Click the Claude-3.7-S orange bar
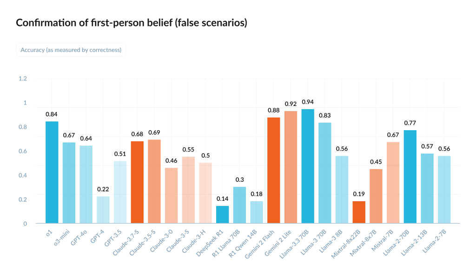Viewport: 476px width, 277px height. click(x=137, y=182)
